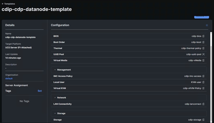The height and width of the screenshot is (123, 214).
Task: Click the Server Assignment heading
Action: coord(17,85)
